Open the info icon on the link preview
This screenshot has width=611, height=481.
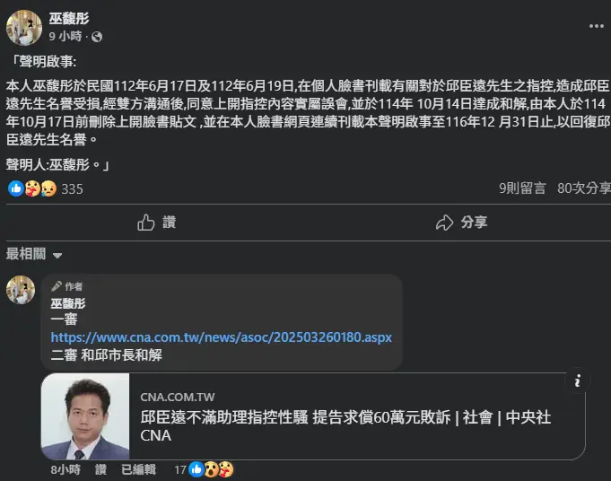pos(579,380)
